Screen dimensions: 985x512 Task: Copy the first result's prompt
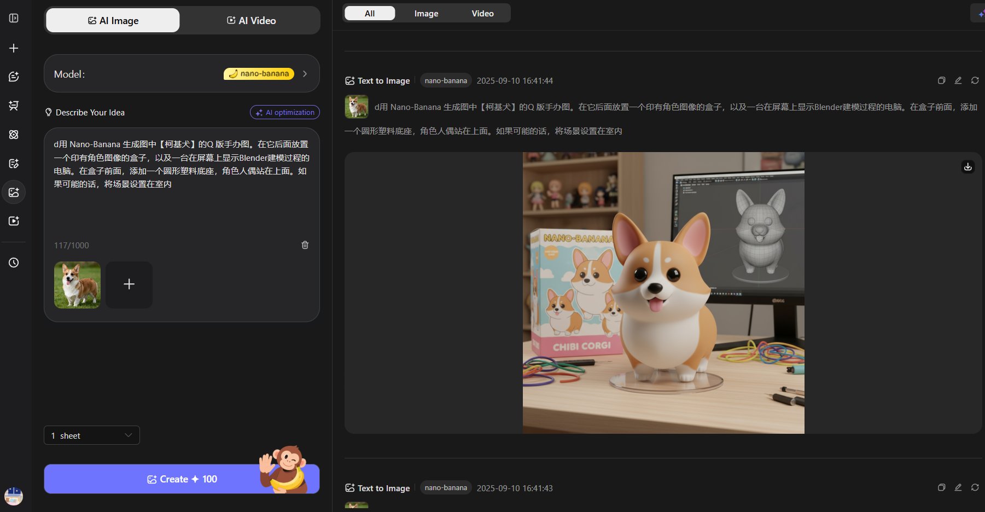(941, 80)
